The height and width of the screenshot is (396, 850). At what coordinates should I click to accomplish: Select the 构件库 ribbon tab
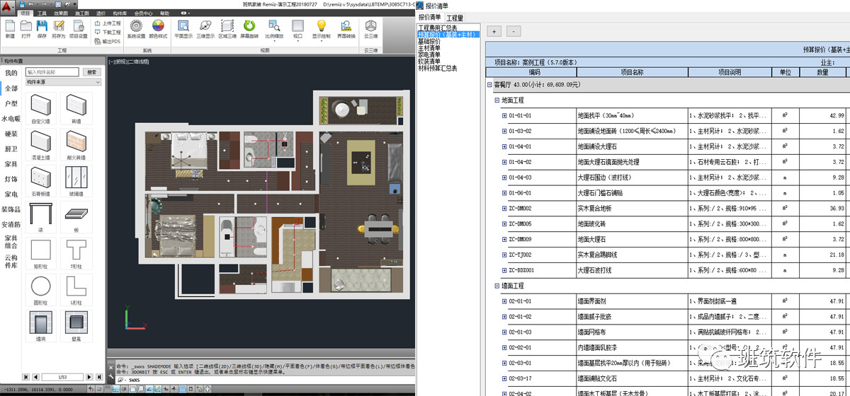click(x=120, y=13)
